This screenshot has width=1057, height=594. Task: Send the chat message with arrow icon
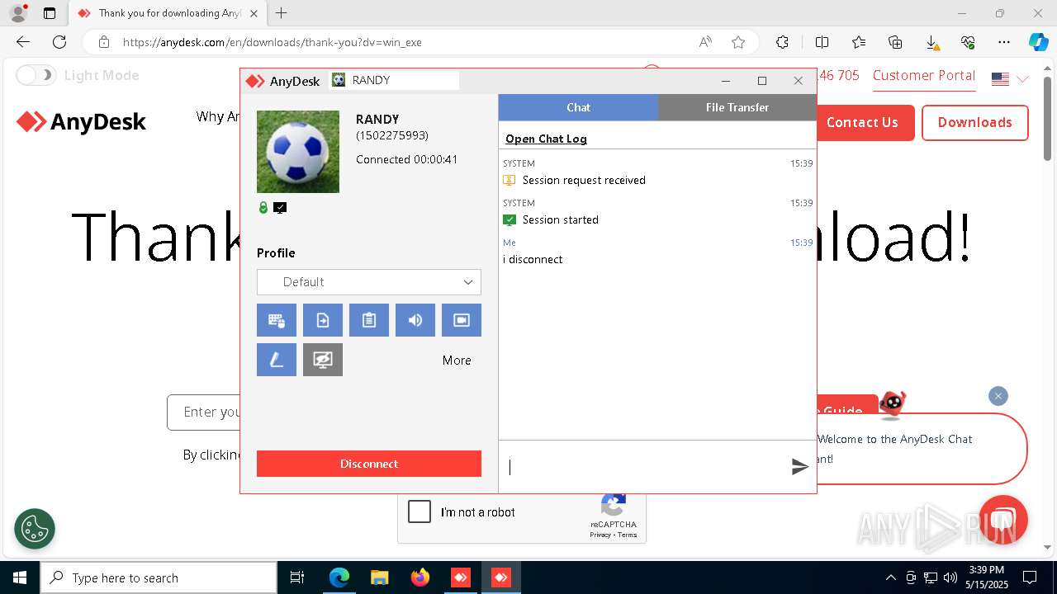pyautogui.click(x=799, y=467)
